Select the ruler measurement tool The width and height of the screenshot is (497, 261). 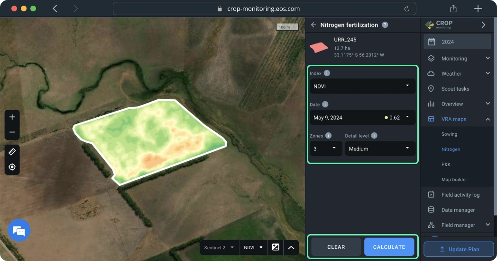(12, 152)
